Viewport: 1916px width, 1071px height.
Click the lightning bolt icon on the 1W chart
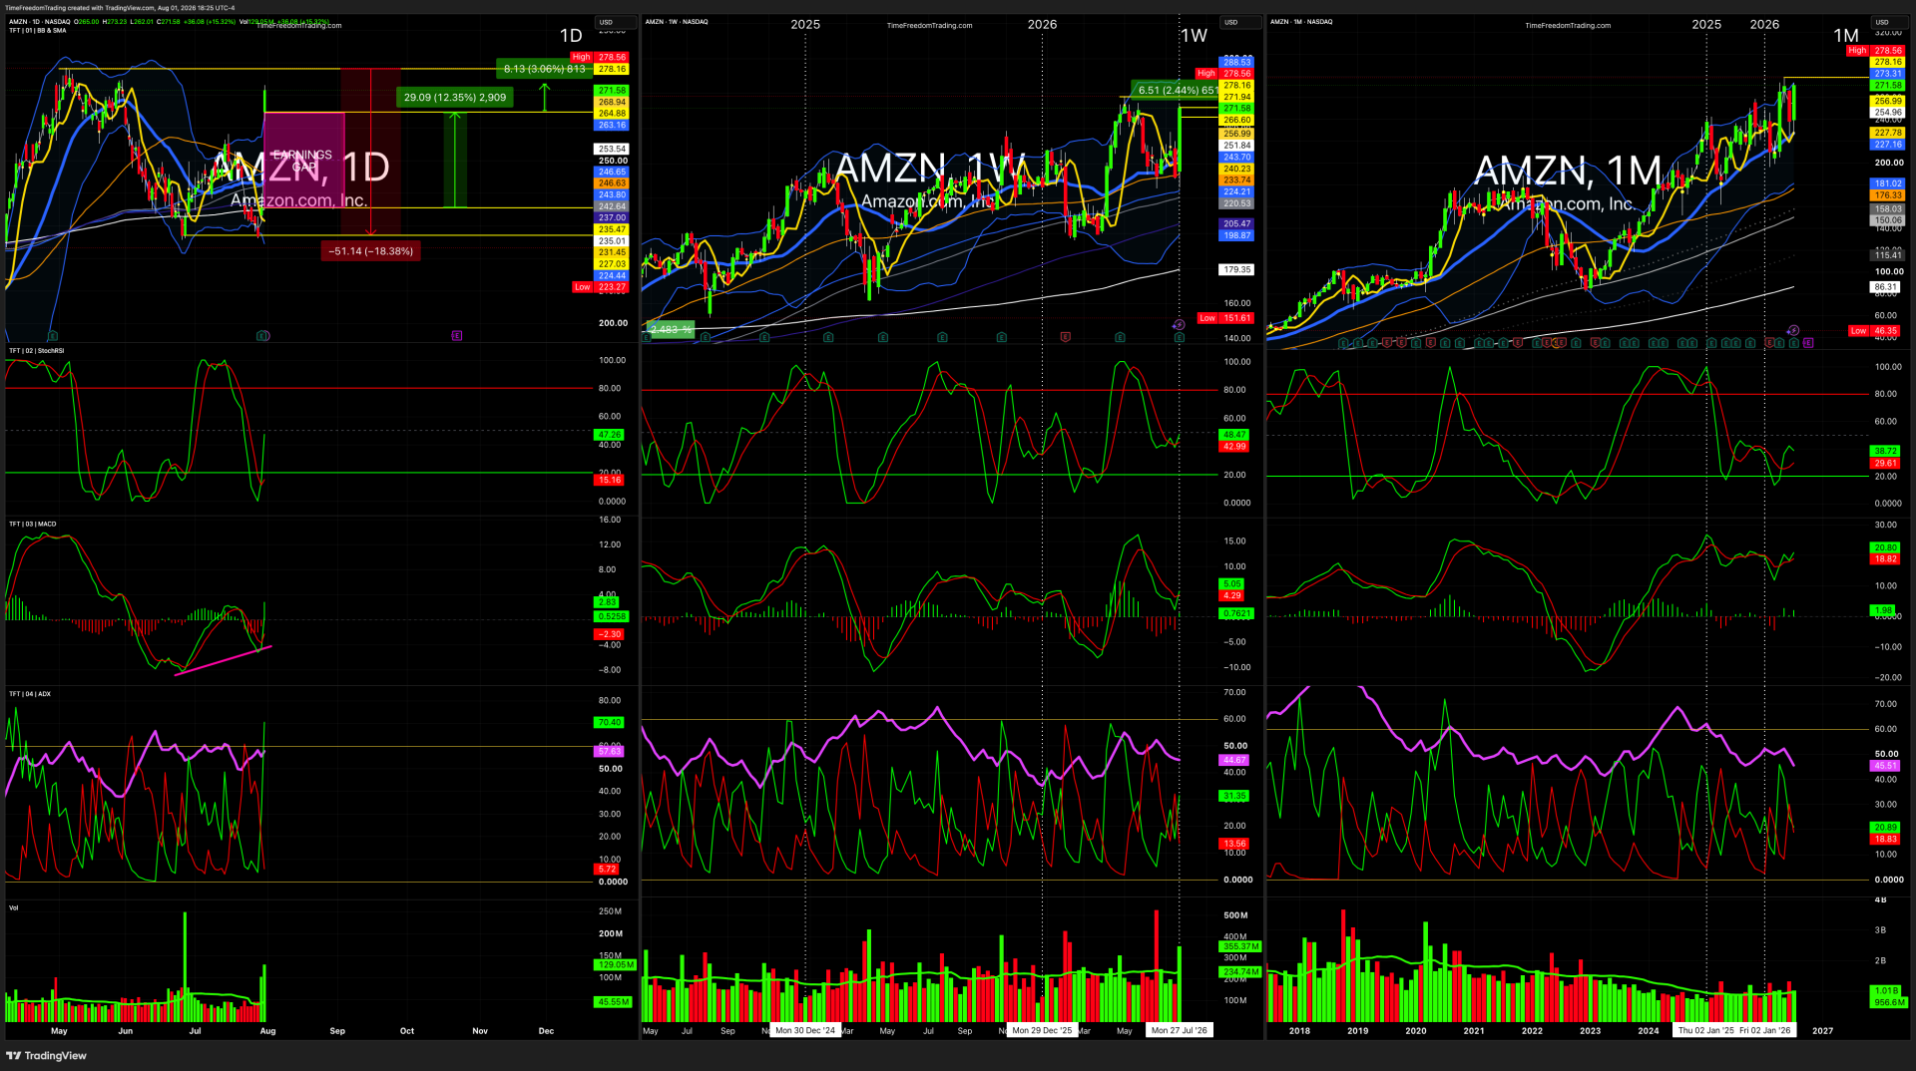click(1179, 324)
